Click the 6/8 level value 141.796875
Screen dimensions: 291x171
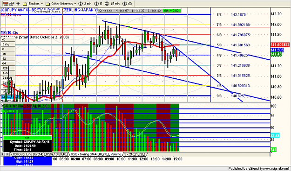point(240,35)
